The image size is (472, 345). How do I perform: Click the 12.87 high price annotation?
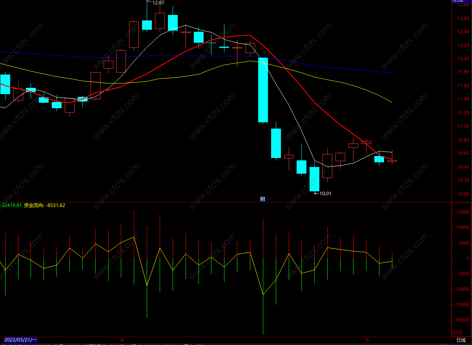158,3
